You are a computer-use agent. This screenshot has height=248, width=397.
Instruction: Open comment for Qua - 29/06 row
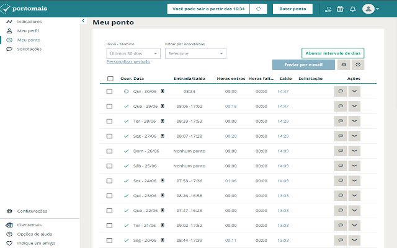pyautogui.click(x=341, y=106)
